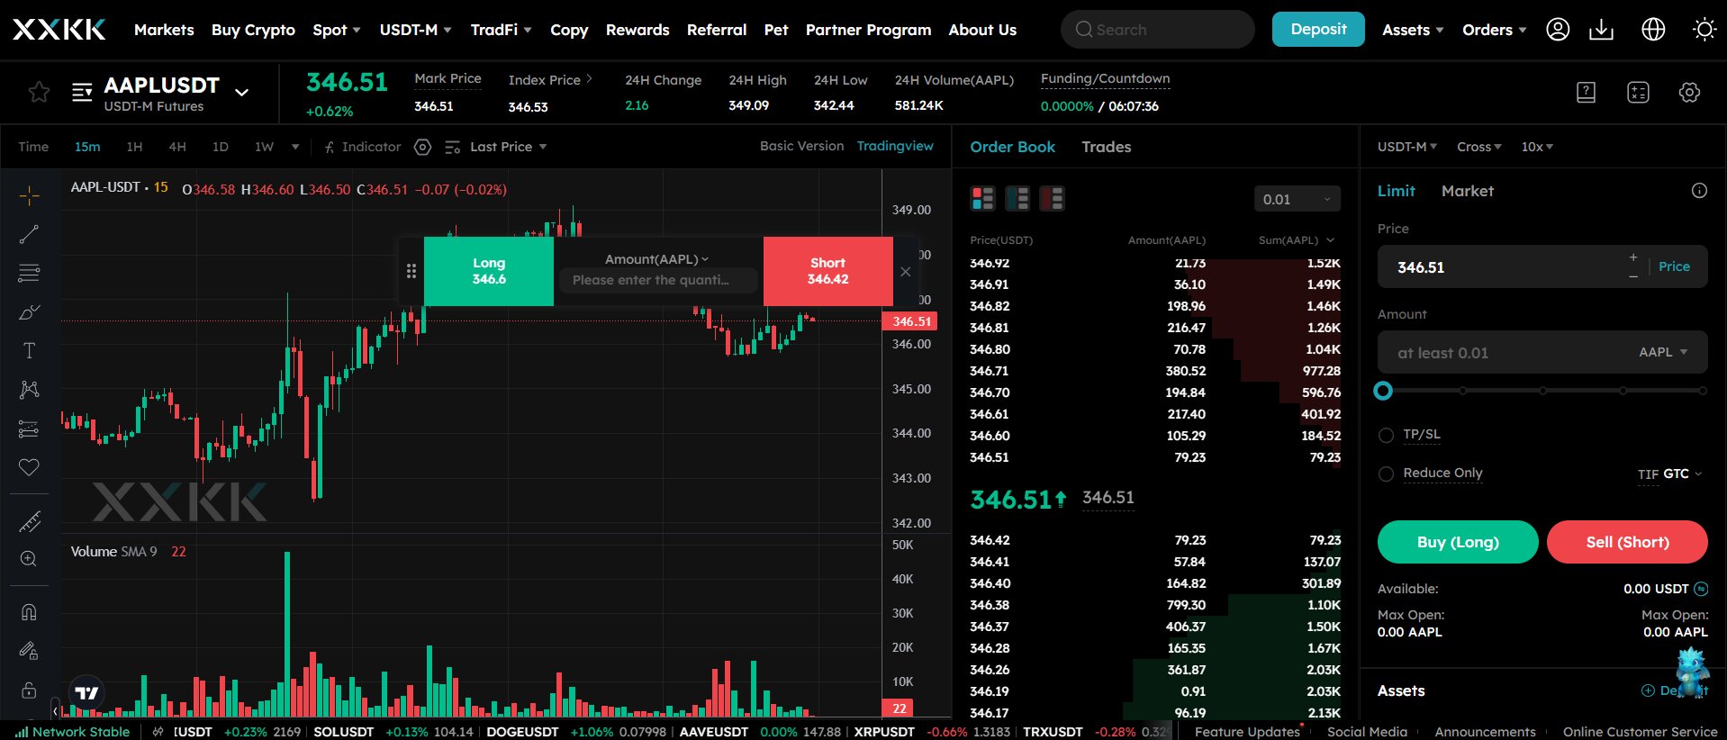Switch to the Market order tab
This screenshot has height=740, width=1727.
click(1467, 191)
